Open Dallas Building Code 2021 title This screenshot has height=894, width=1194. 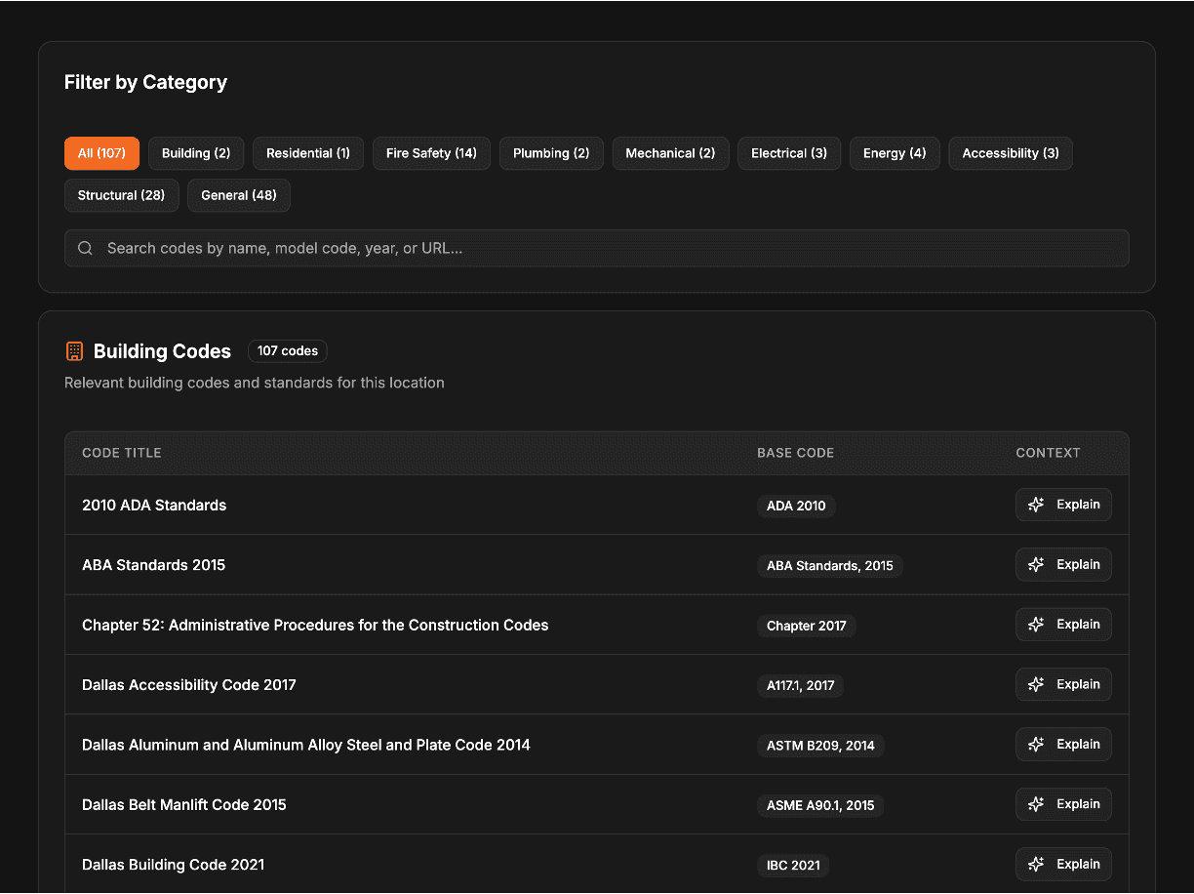174,865
